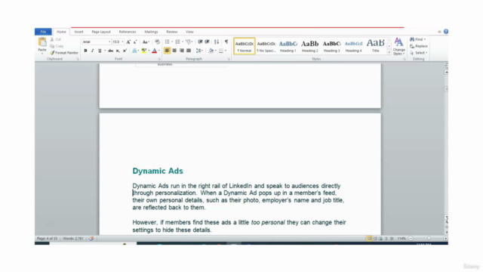Switch to the References tab
The image size is (483, 272).
pyautogui.click(x=128, y=32)
